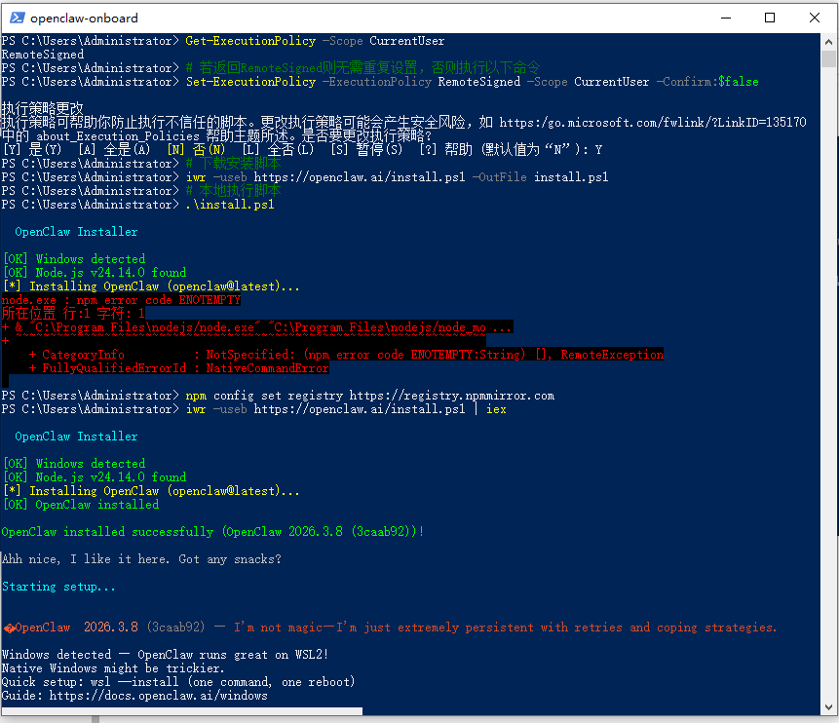Viewport: 839px width, 723px height.
Task: Click the '$false' parameter value
Action: coord(739,82)
